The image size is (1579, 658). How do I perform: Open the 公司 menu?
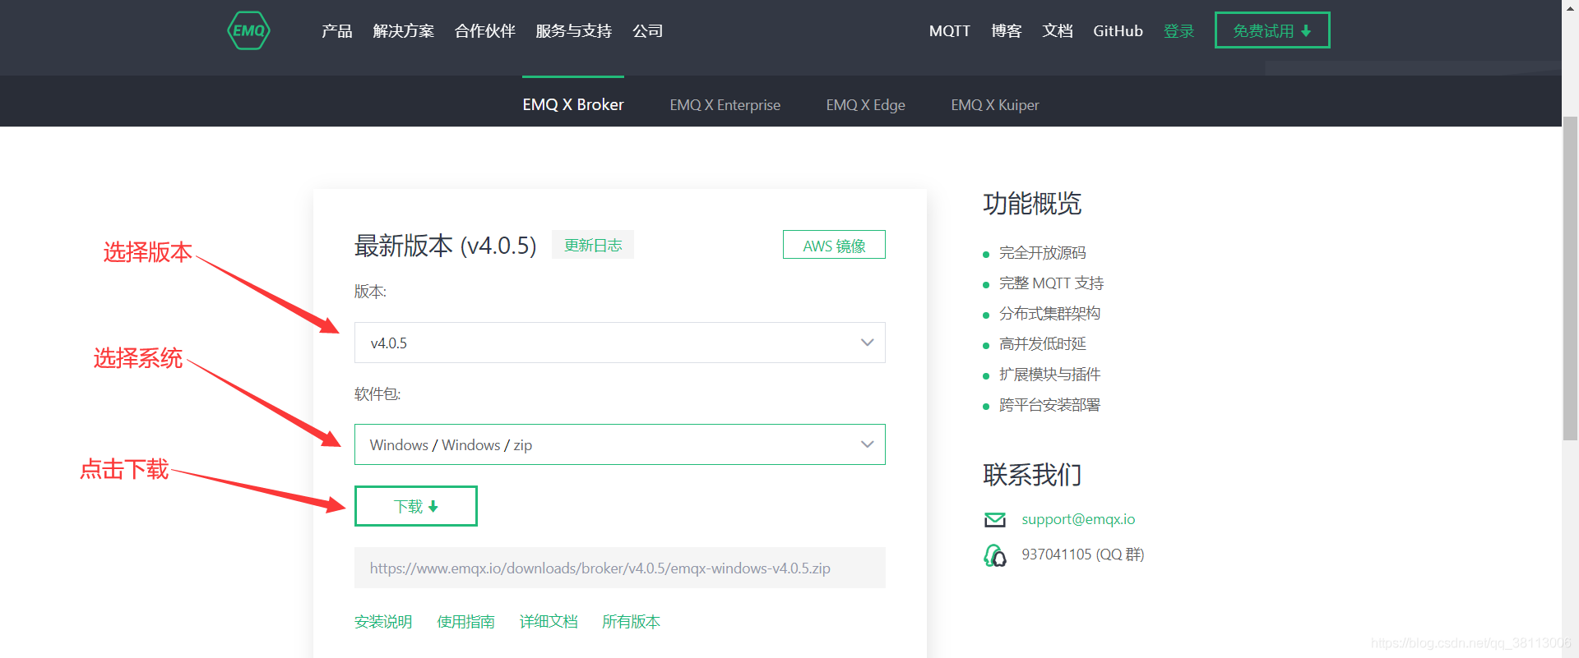[648, 31]
